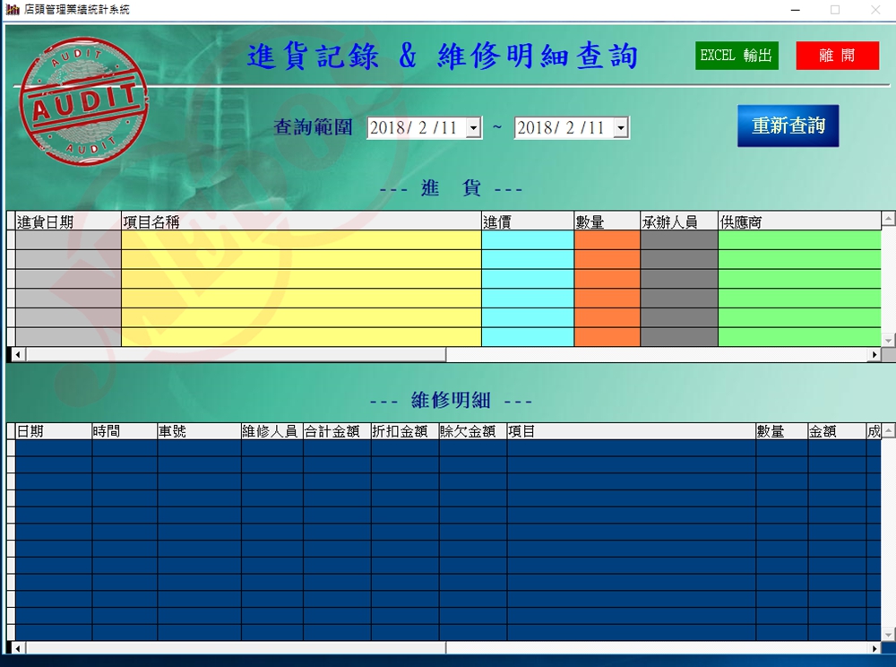Click the application icon in title bar
Screen dimensions: 896x667
(13, 10)
